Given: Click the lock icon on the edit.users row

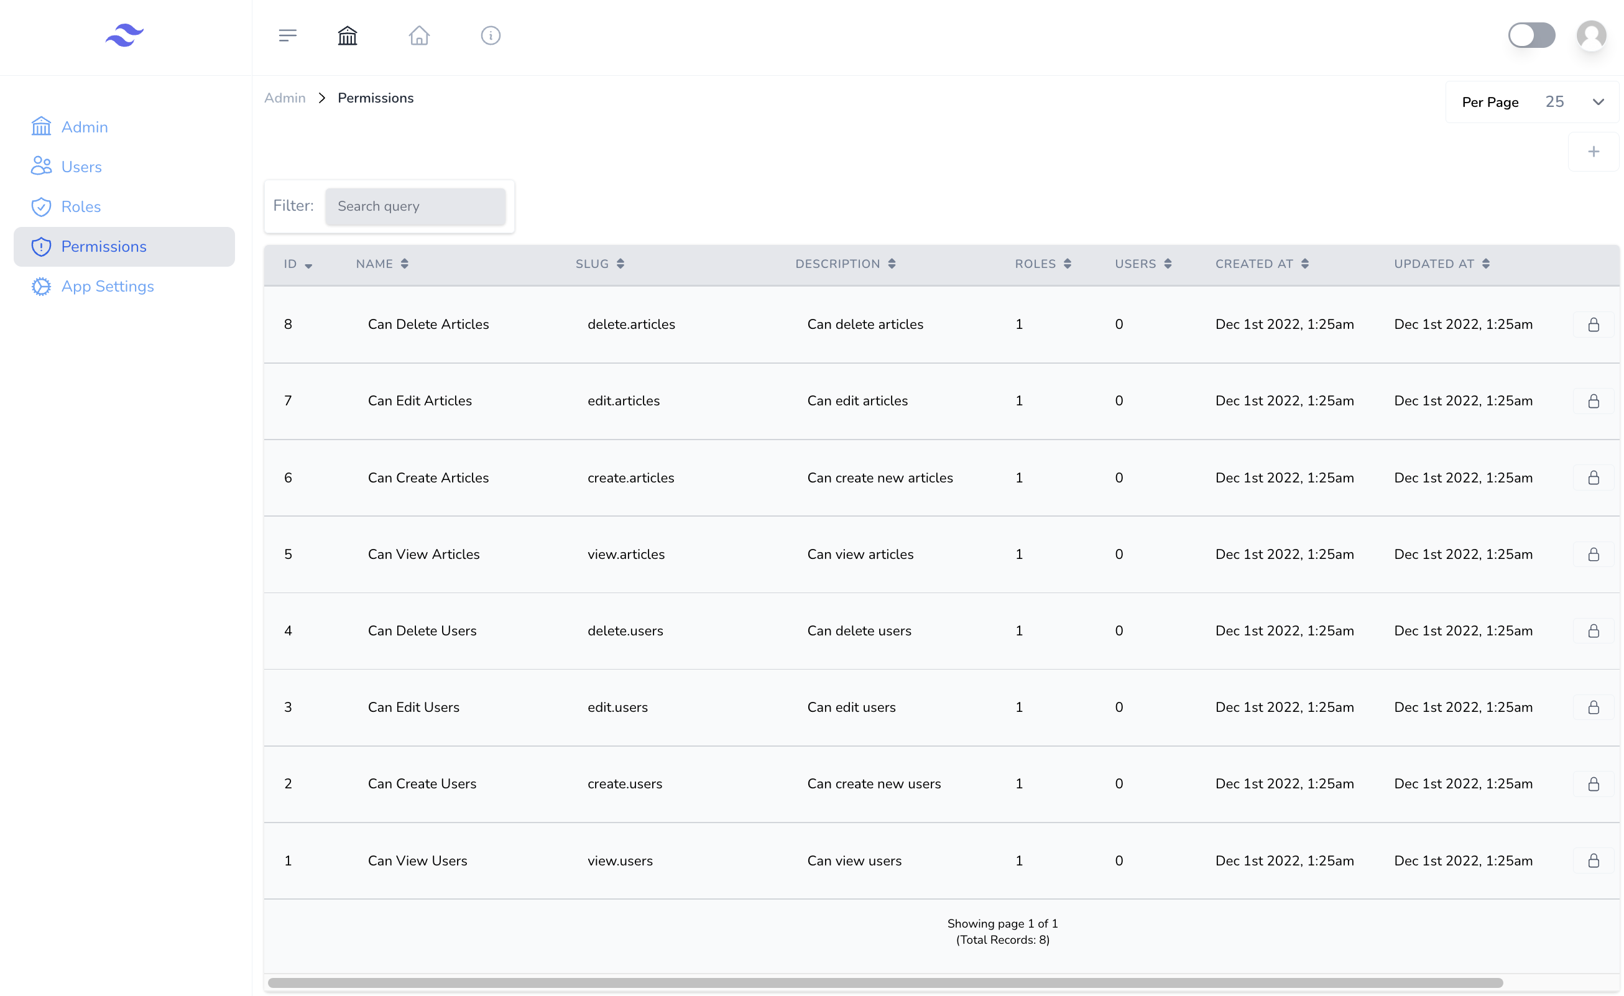Looking at the screenshot, I should [x=1593, y=708].
